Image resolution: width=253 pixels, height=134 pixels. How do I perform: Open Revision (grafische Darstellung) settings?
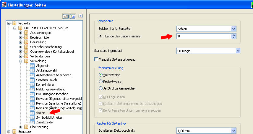coord(59,103)
